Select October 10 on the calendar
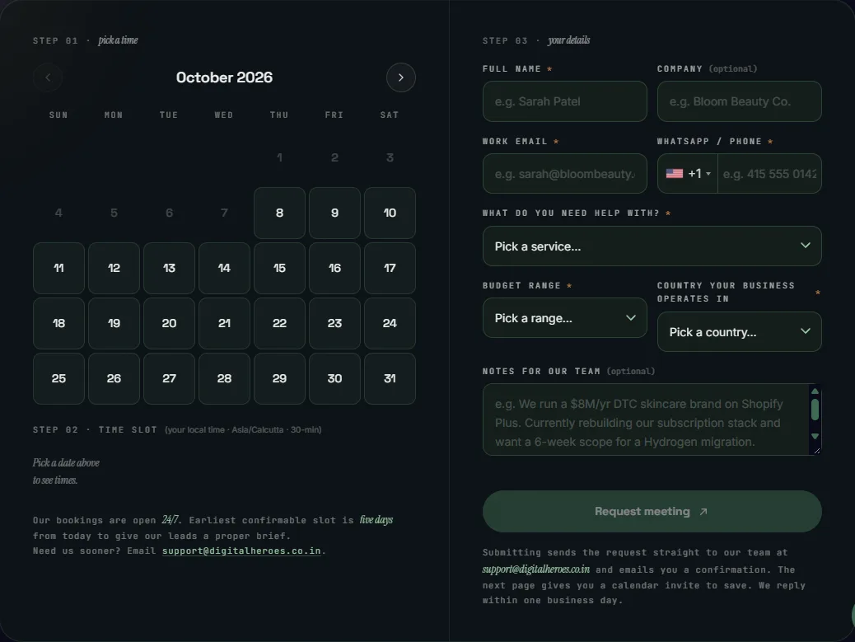The image size is (855, 642). 390,213
